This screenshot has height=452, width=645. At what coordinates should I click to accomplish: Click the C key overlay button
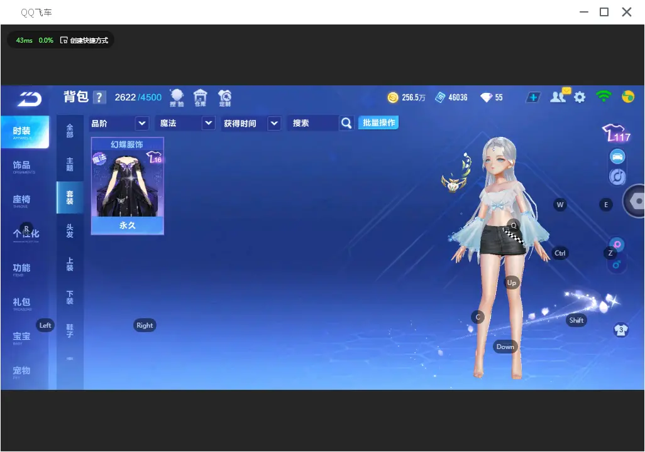click(x=478, y=317)
